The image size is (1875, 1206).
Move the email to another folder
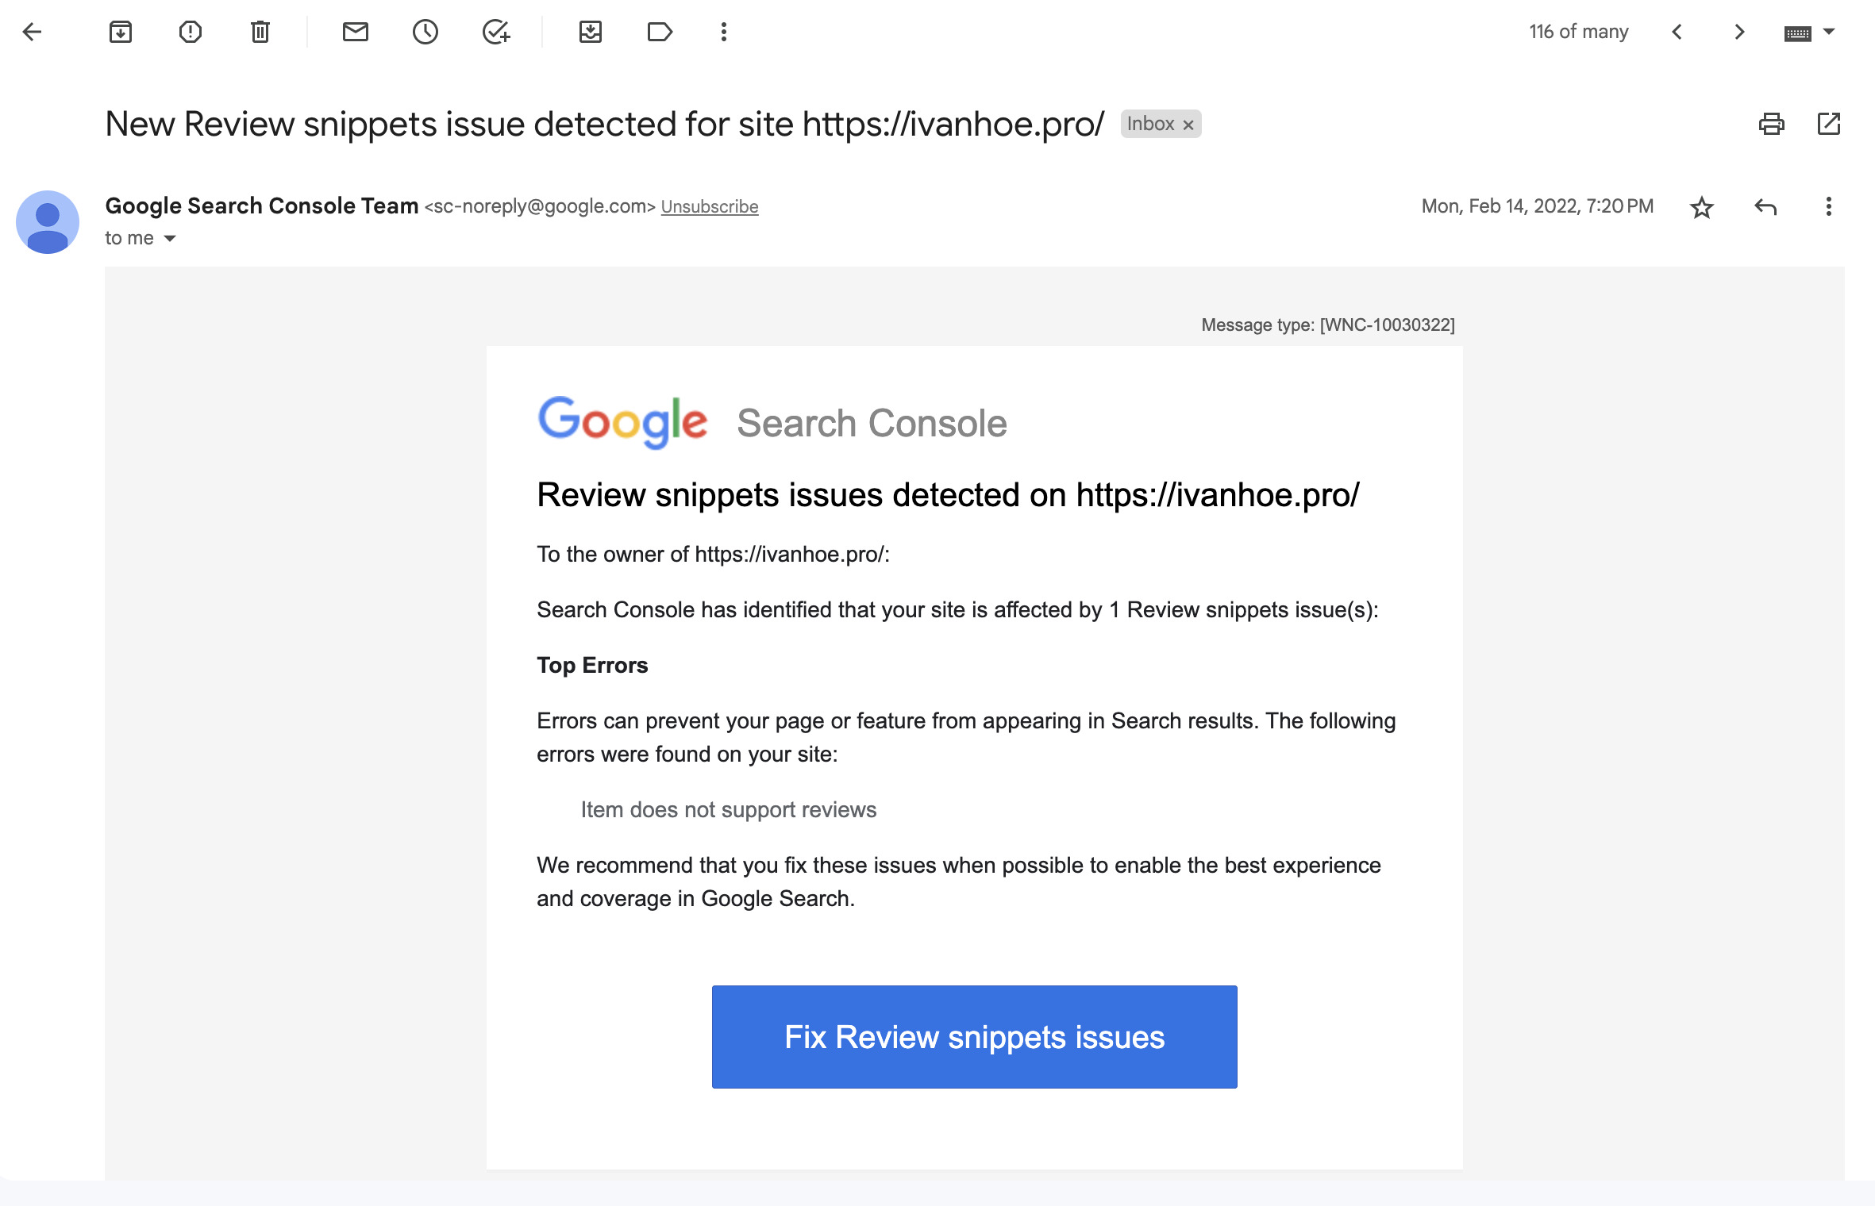(x=590, y=32)
